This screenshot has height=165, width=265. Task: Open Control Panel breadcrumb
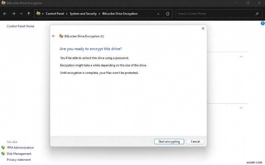pos(55,14)
